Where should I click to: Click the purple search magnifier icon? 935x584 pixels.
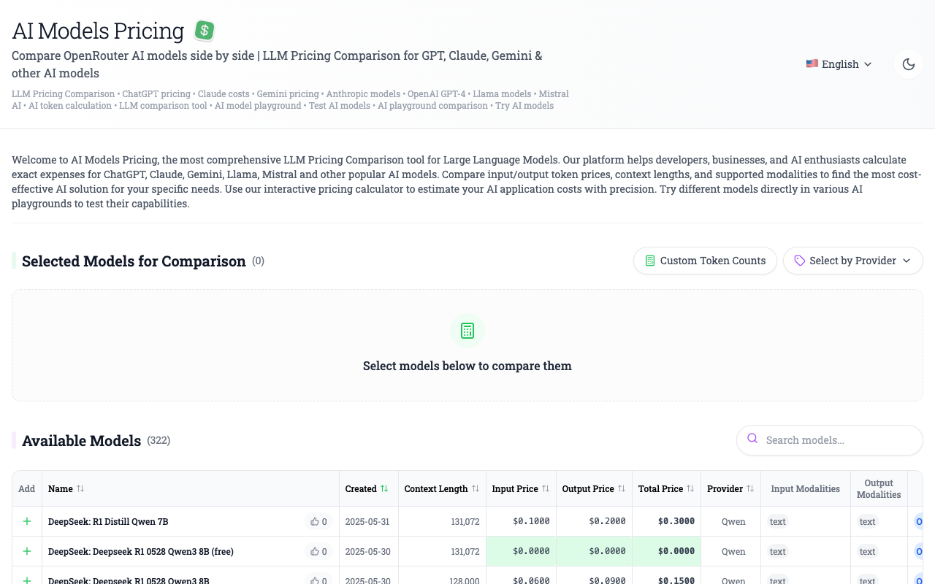(752, 439)
